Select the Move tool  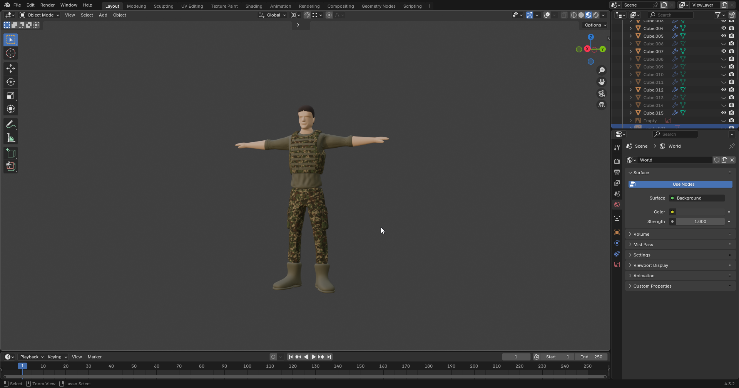[11, 68]
